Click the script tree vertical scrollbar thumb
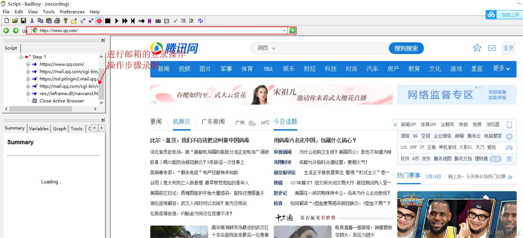Viewport: 523px width, 238px height. click(x=101, y=84)
